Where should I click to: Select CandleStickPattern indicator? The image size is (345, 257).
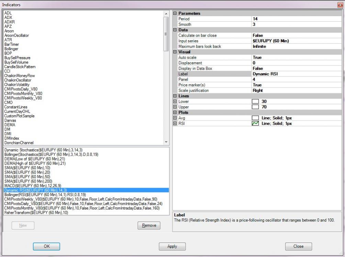20,66
